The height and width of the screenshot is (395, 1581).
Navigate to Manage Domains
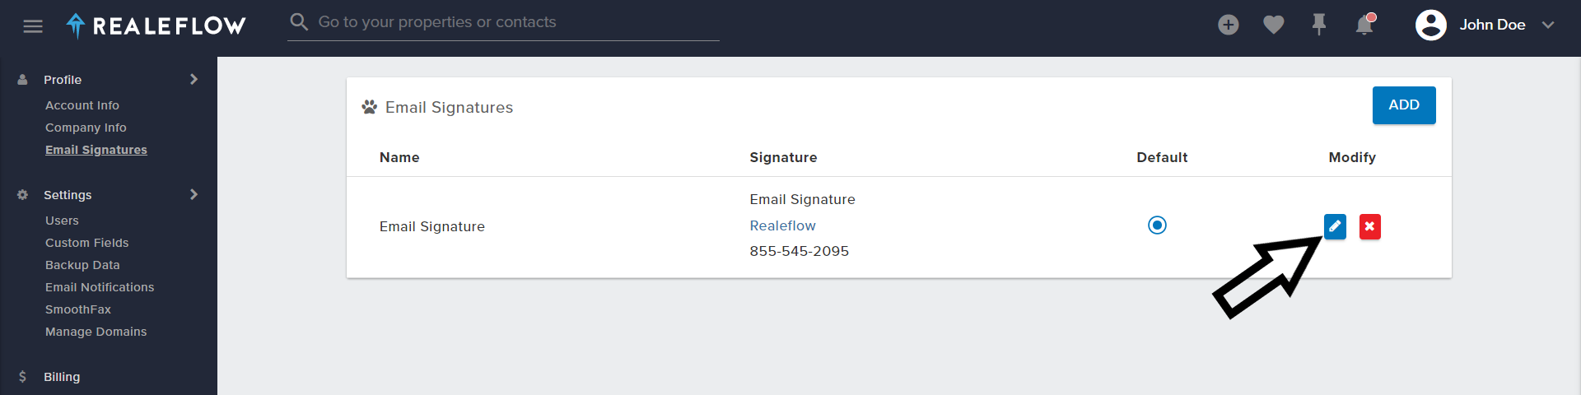[96, 332]
